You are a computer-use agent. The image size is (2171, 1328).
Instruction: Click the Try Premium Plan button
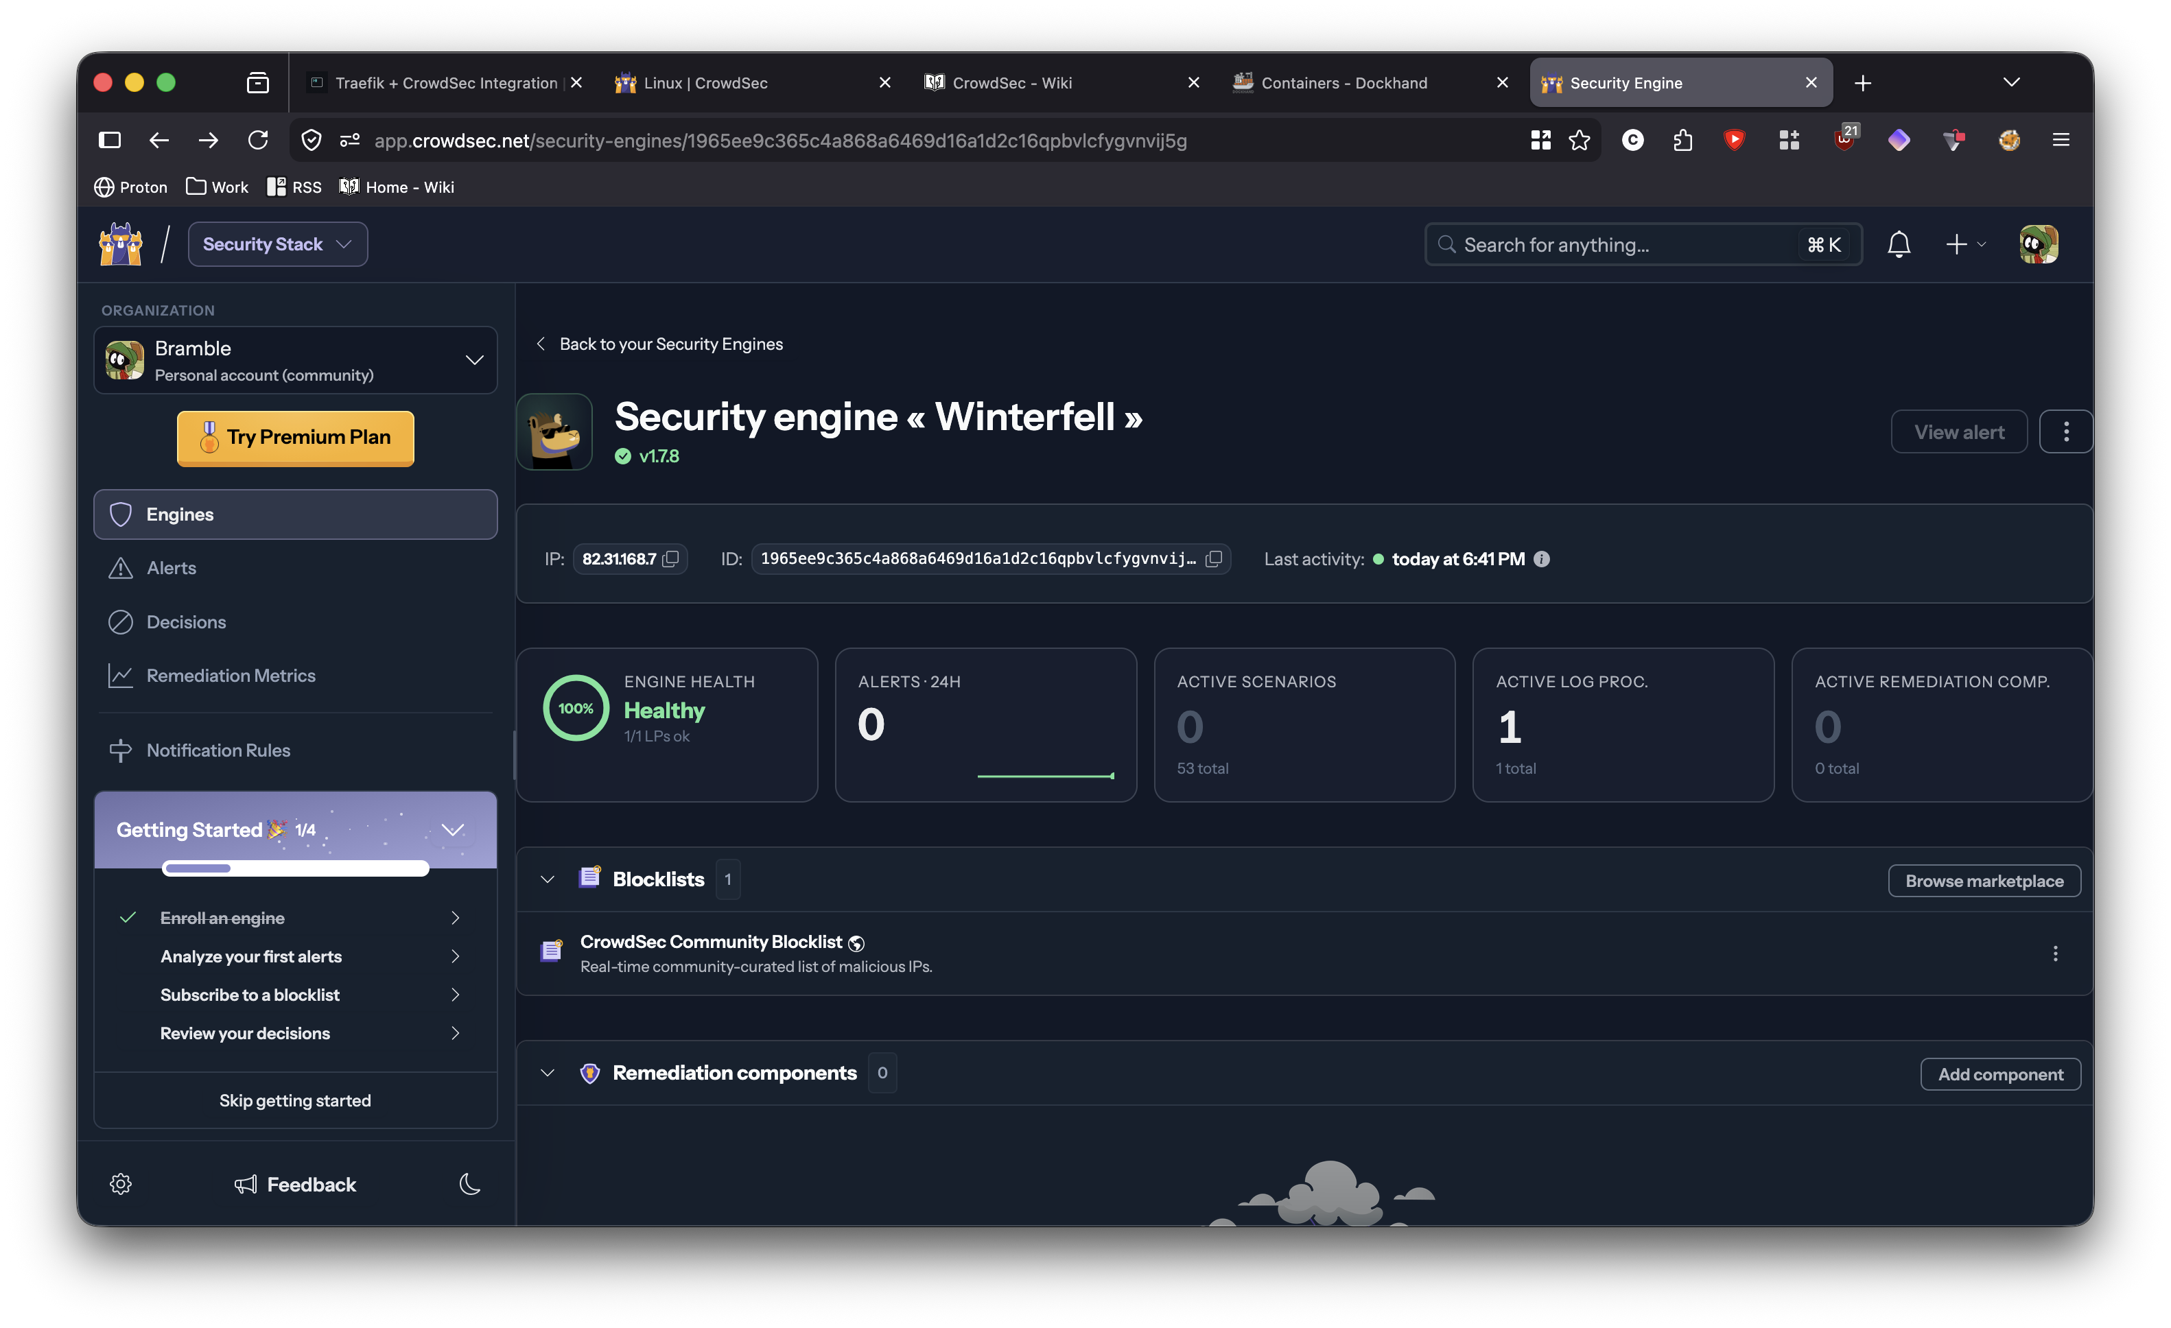point(295,438)
